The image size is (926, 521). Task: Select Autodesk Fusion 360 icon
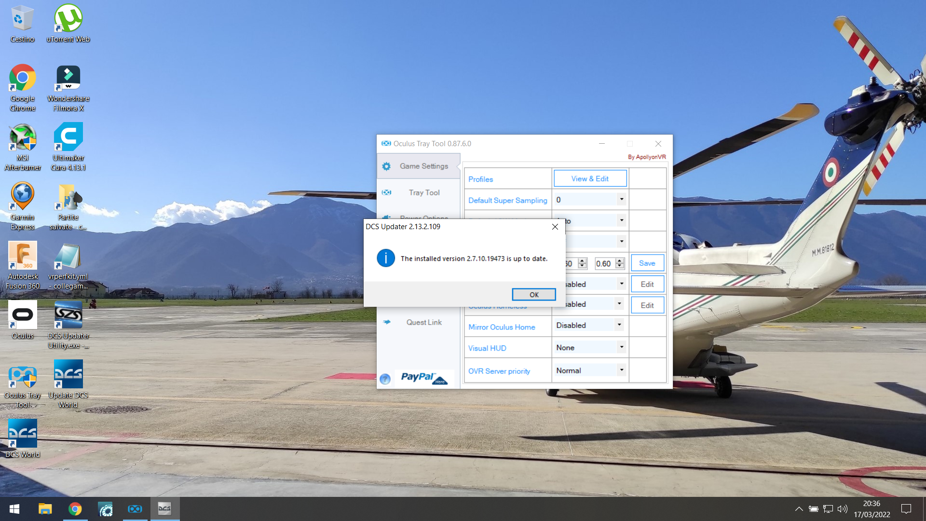tap(22, 266)
